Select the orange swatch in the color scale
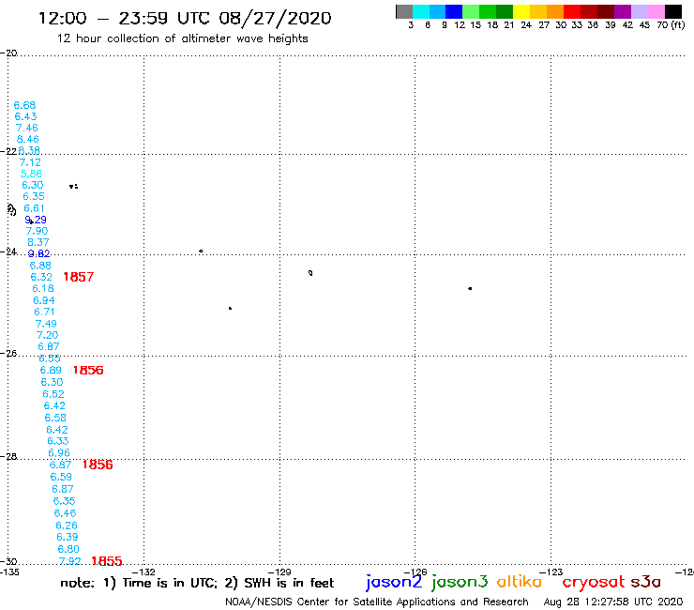 (x=555, y=11)
